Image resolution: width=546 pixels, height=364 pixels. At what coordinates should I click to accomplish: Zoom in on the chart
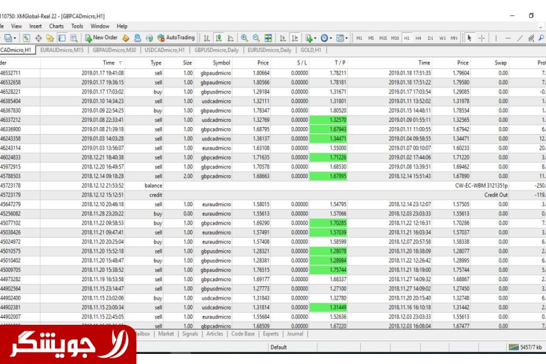click(x=245, y=38)
